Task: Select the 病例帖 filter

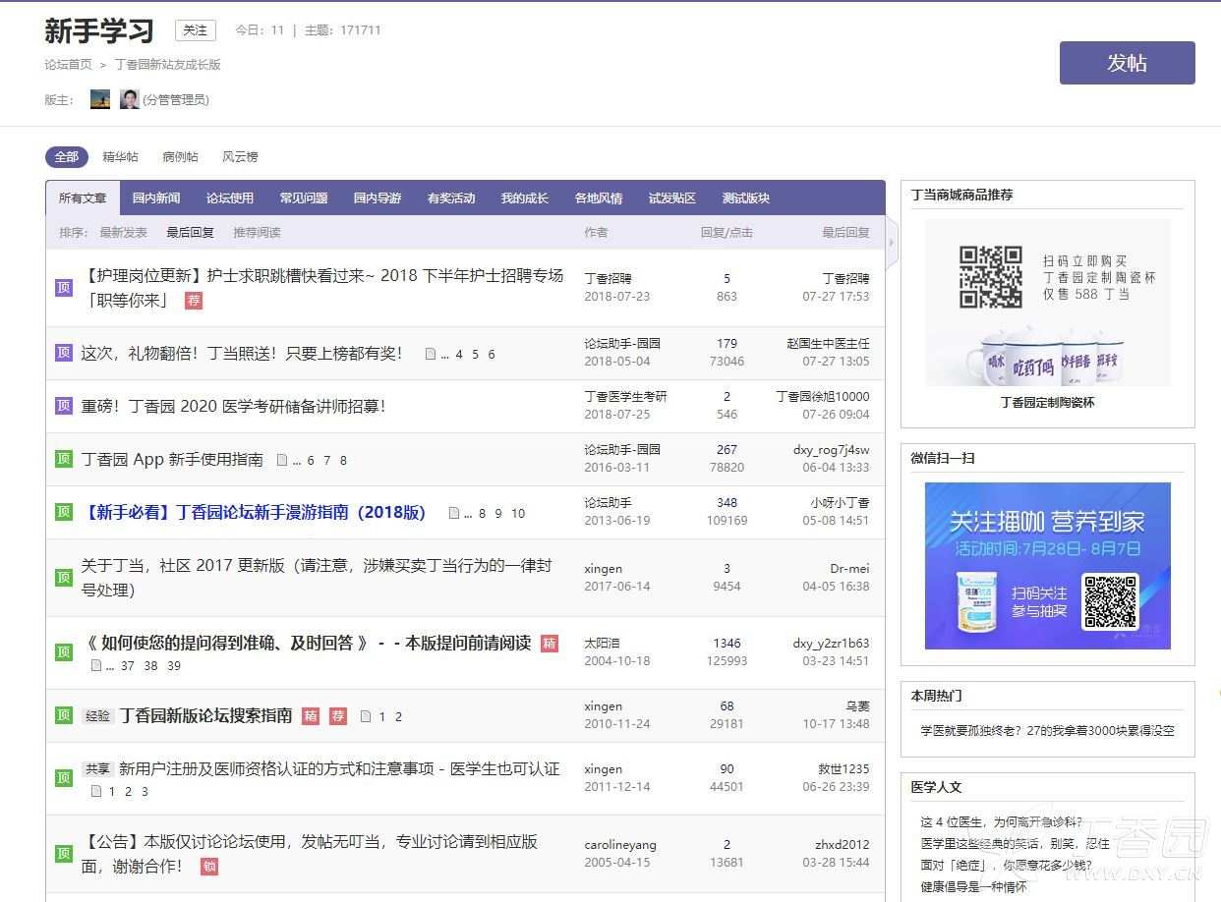Action: [x=180, y=157]
